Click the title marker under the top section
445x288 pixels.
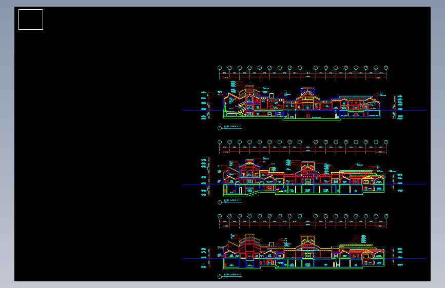click(229, 128)
